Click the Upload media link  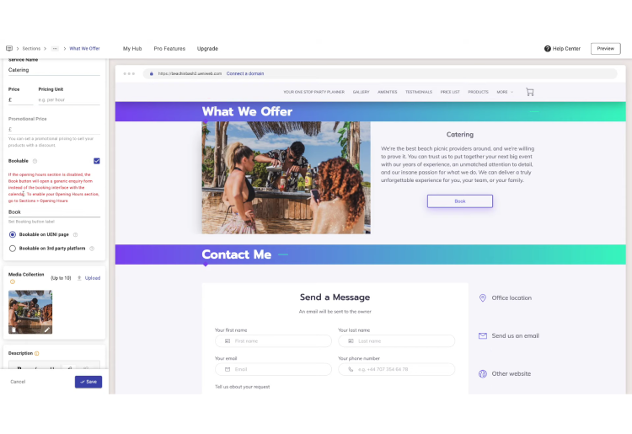click(x=92, y=277)
